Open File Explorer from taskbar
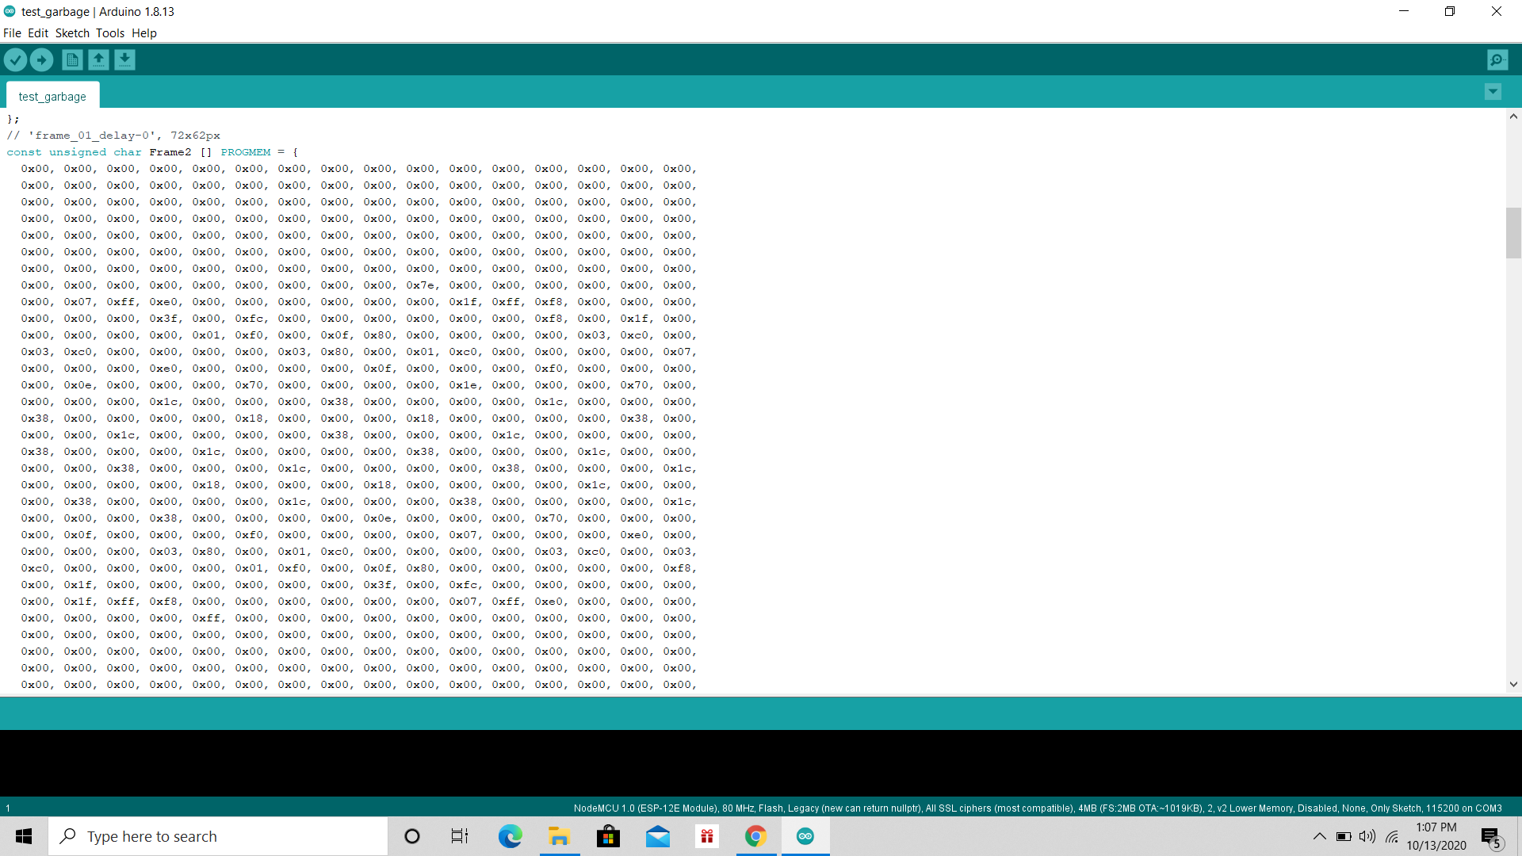 coord(560,836)
